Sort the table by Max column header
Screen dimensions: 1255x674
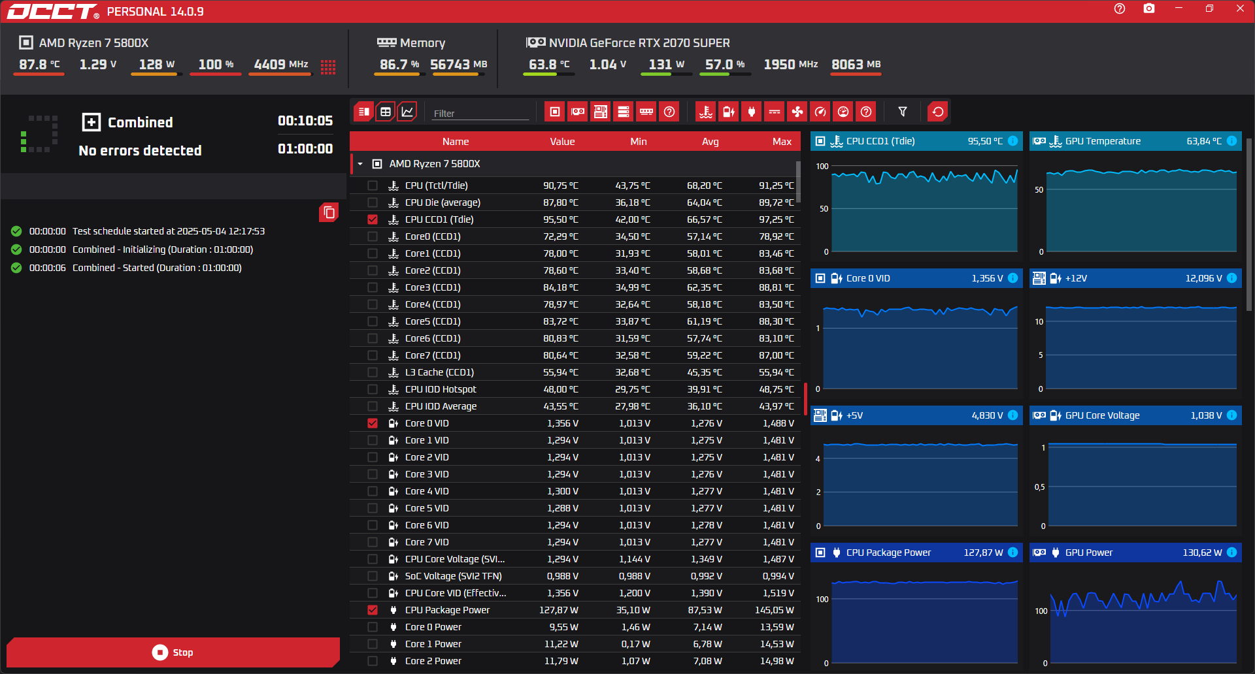coord(782,142)
